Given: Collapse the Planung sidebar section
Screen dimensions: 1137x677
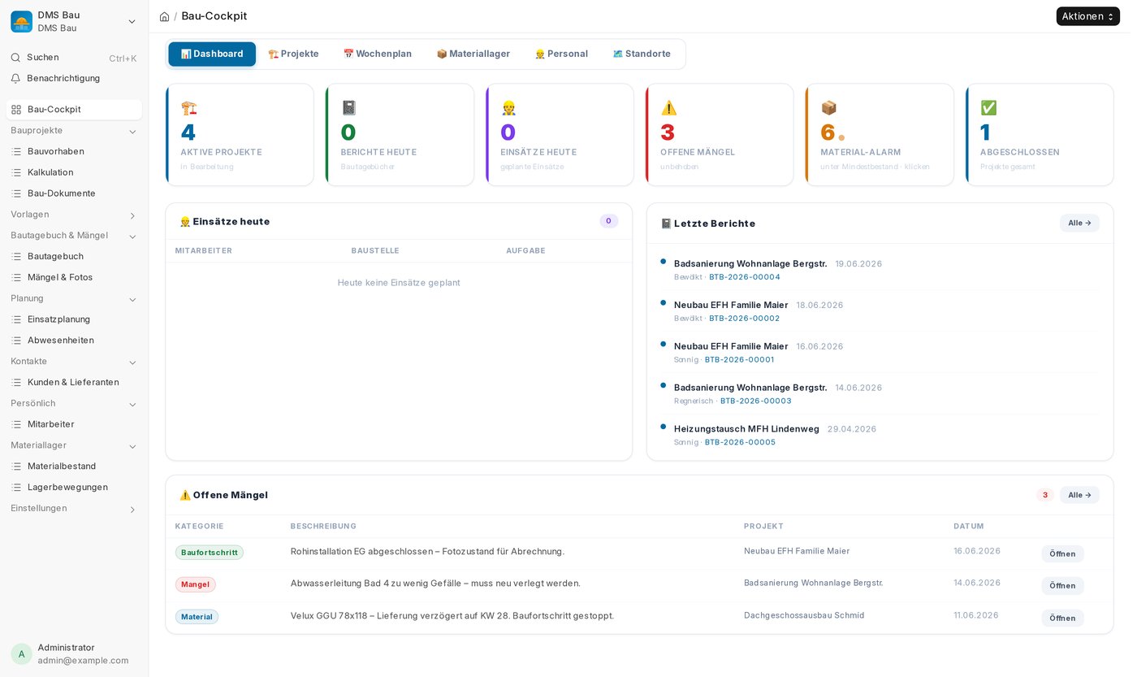Looking at the screenshot, I should [132, 300].
